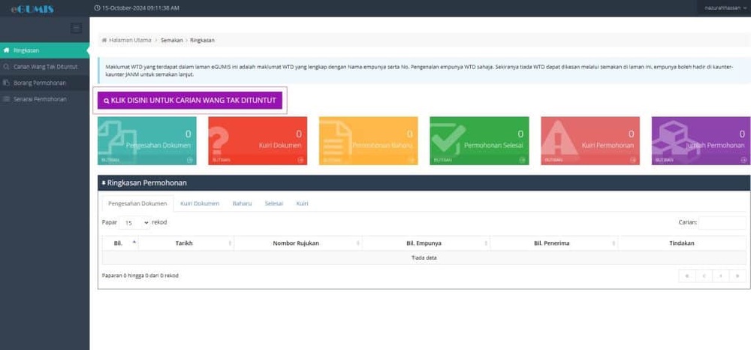Screen dimensions: 751x350
Task: Click the Tindakan column header
Action: point(682,243)
